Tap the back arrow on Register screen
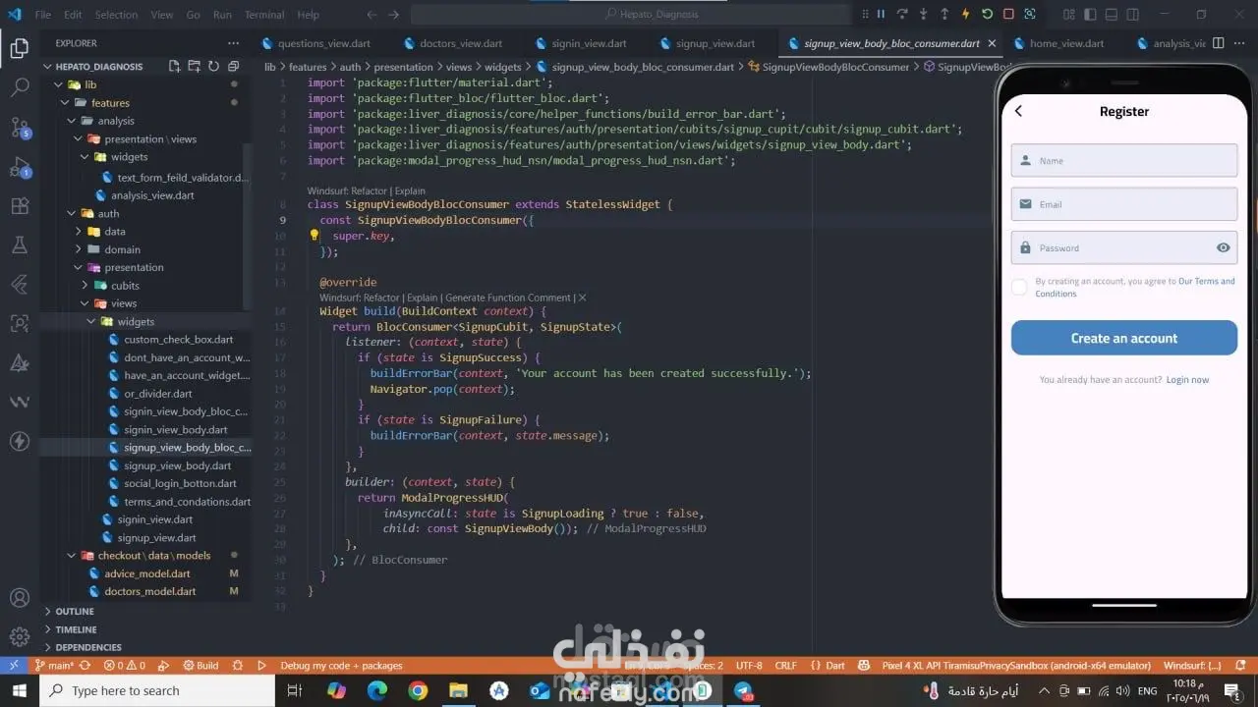 coord(1018,111)
